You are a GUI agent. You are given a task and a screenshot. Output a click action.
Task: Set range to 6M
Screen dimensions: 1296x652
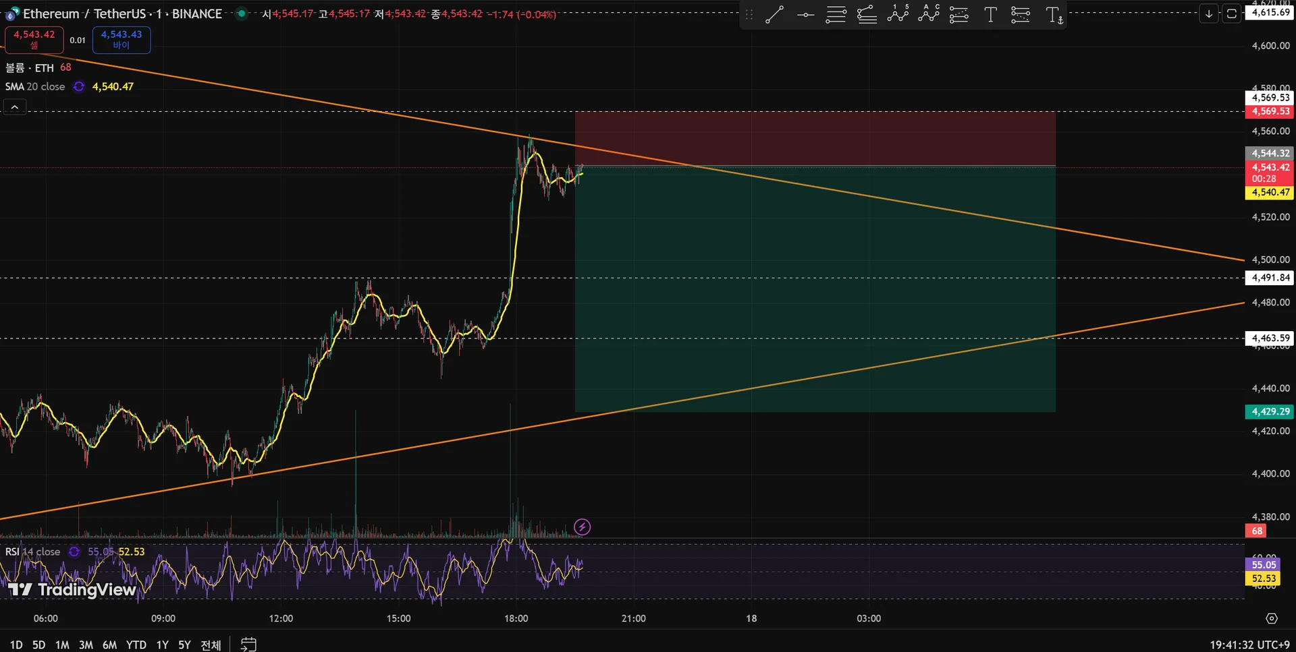click(109, 645)
